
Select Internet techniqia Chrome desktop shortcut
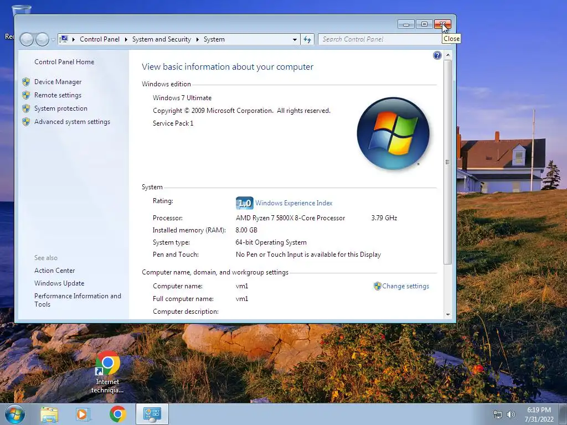tap(107, 372)
